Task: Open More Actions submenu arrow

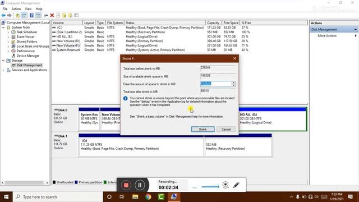Action: pyautogui.click(x=356, y=36)
